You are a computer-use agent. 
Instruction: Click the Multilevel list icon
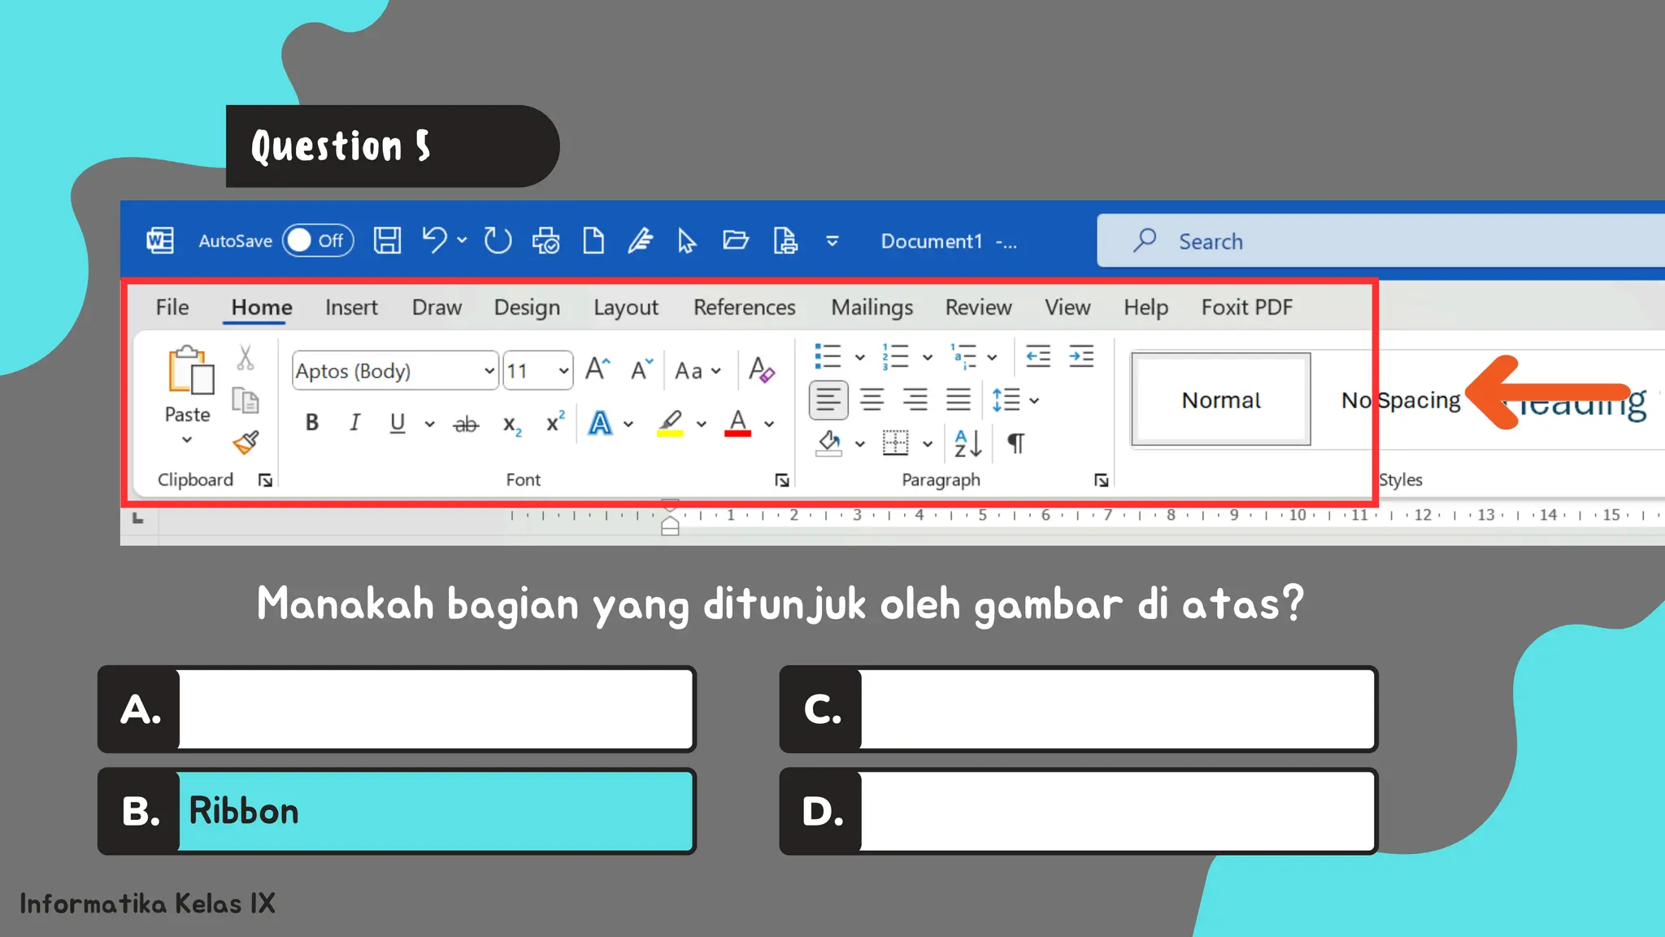tap(963, 356)
